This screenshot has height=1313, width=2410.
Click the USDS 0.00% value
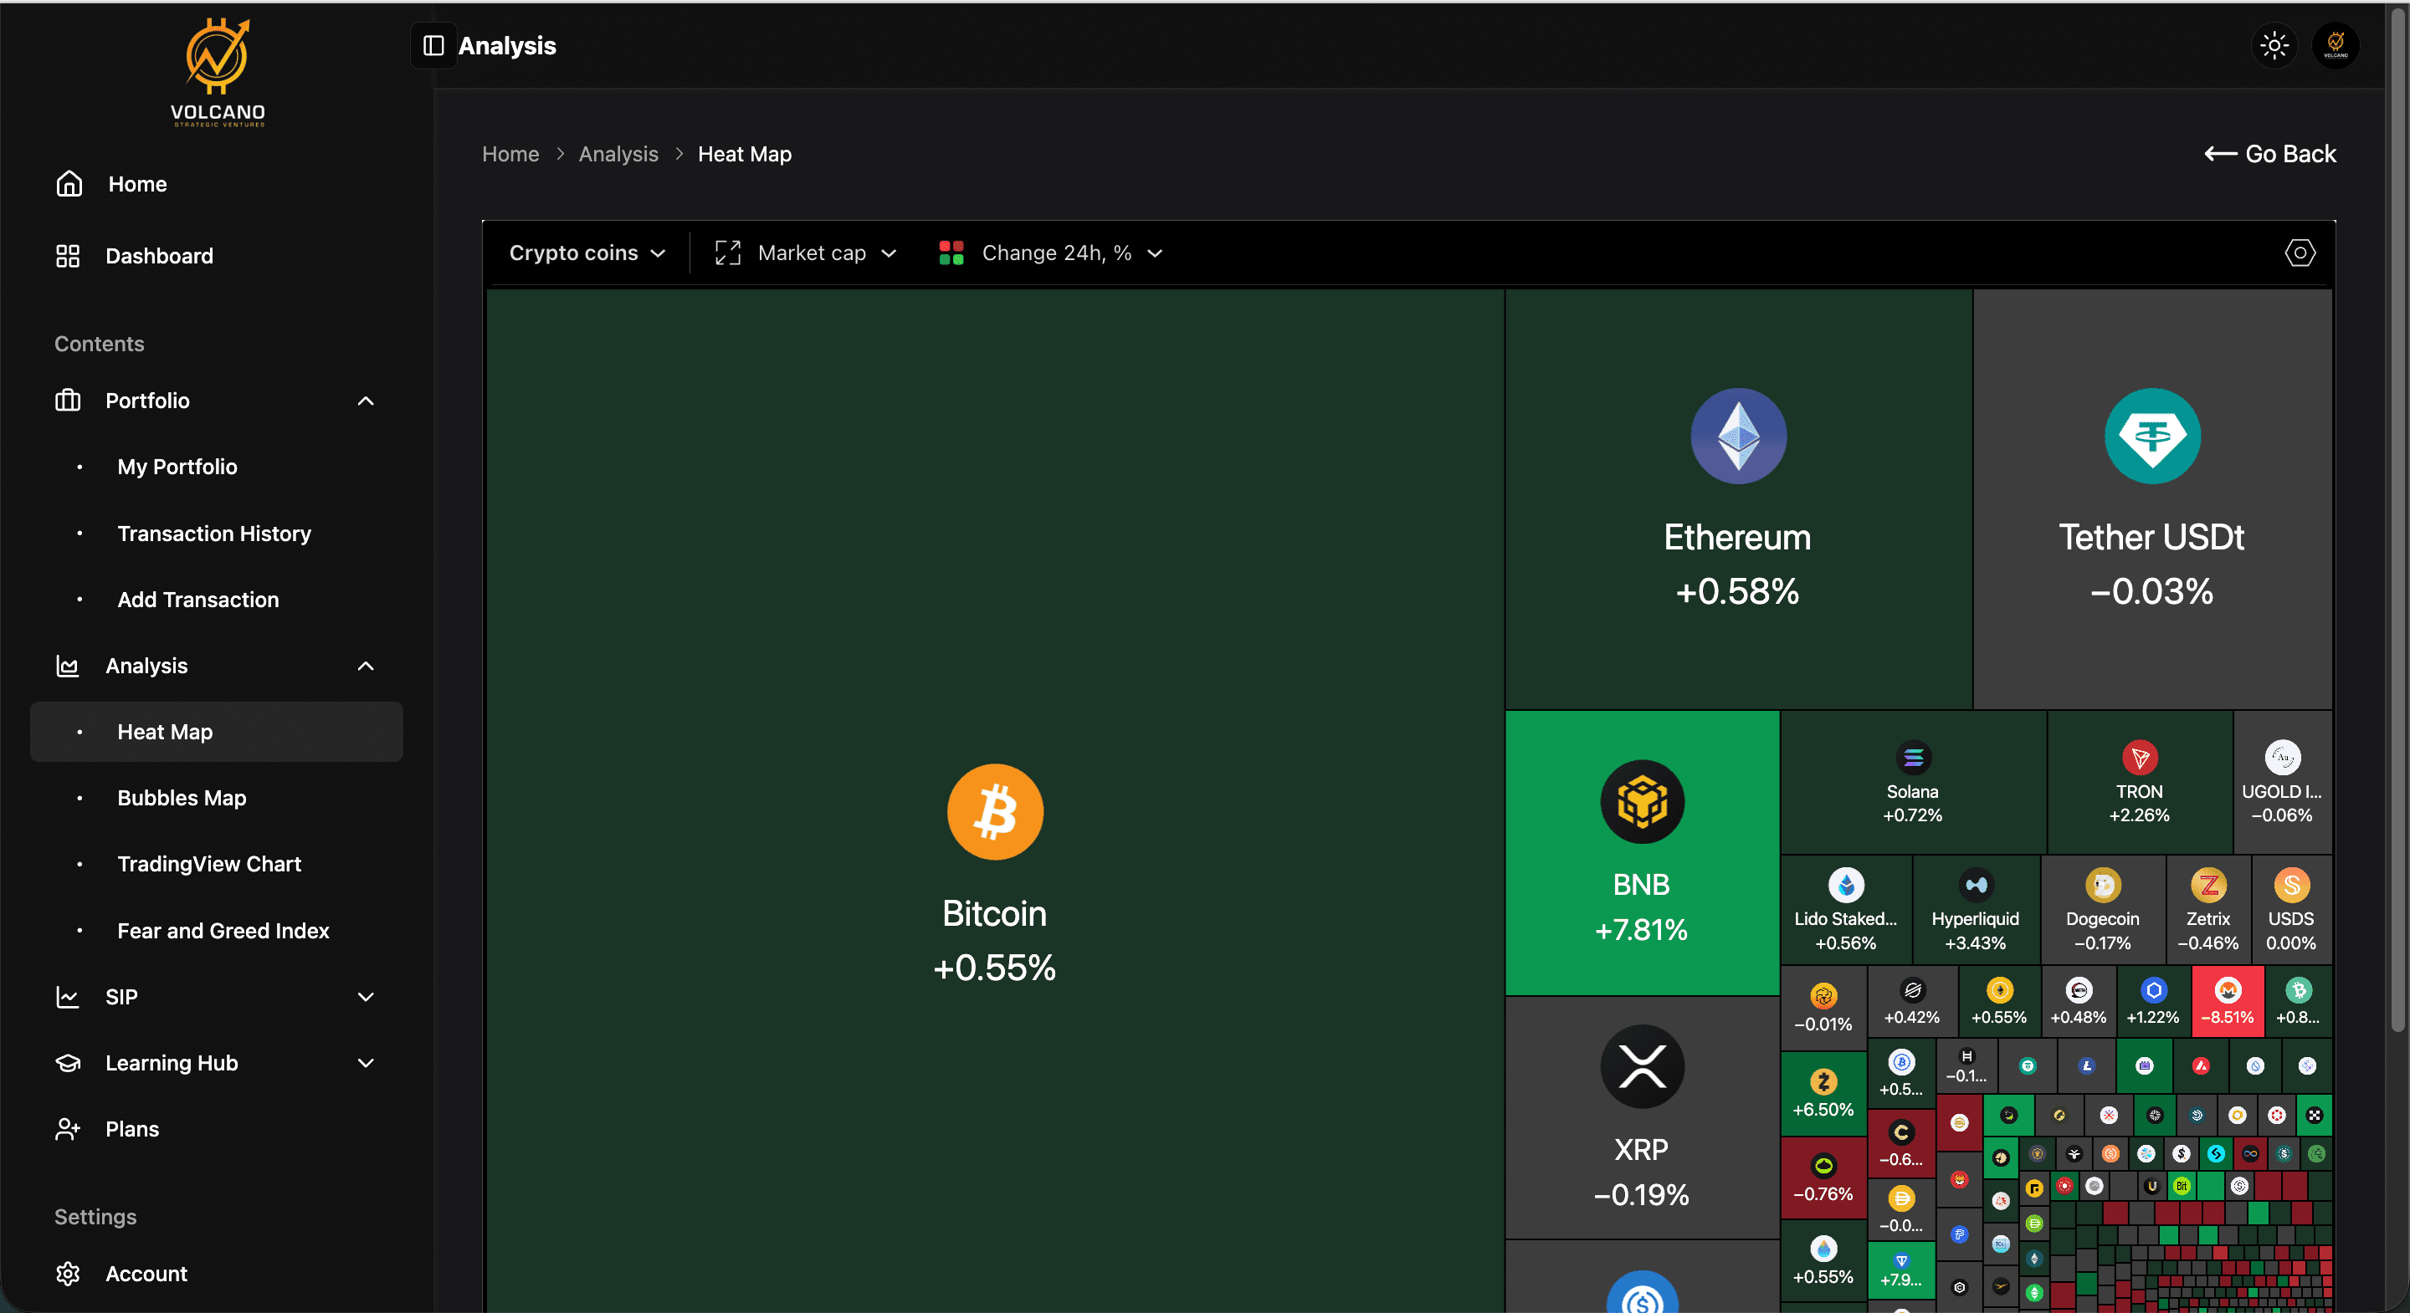point(2291,943)
